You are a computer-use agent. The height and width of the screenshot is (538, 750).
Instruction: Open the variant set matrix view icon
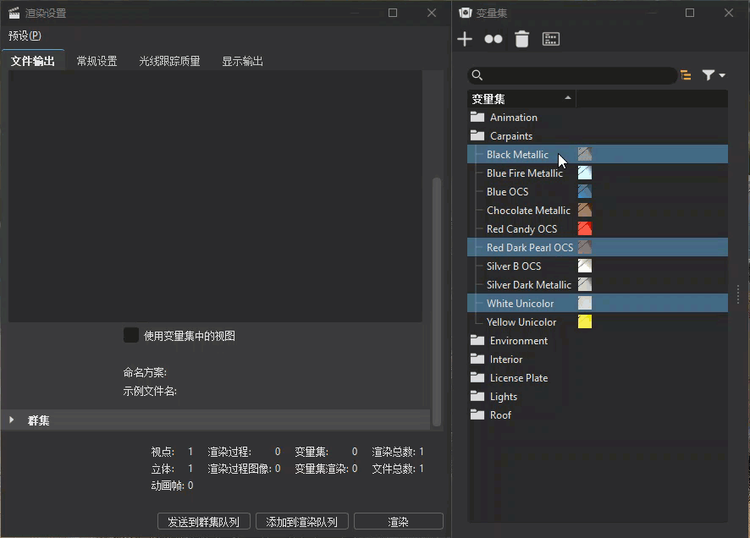(551, 38)
